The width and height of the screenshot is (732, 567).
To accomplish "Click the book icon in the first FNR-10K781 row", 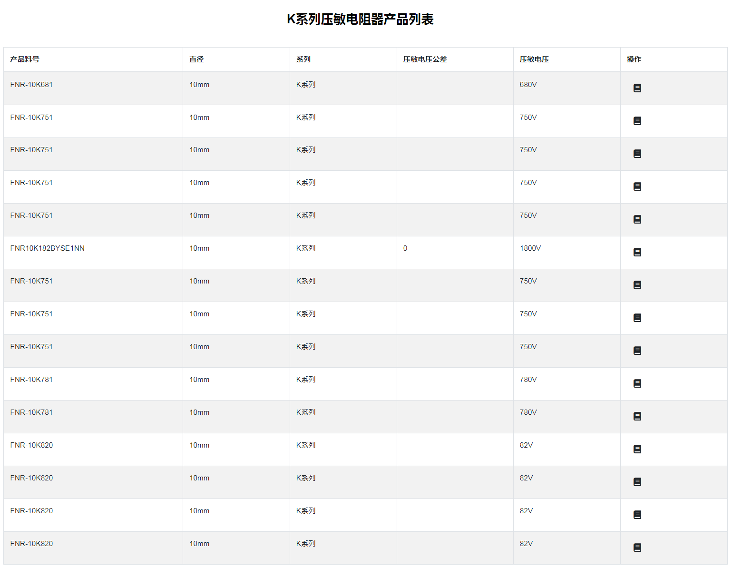I will pyautogui.click(x=637, y=383).
